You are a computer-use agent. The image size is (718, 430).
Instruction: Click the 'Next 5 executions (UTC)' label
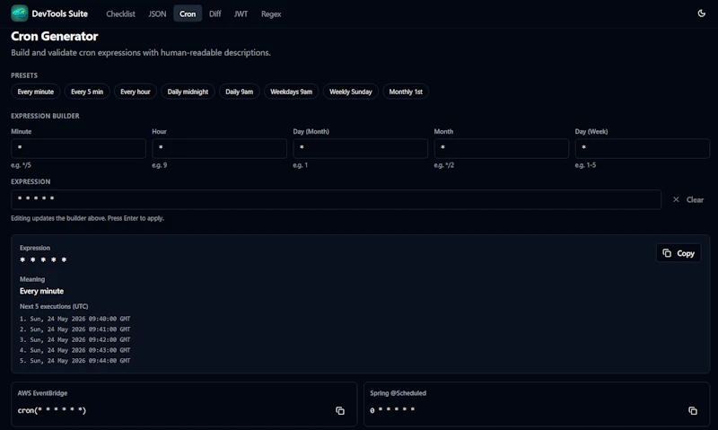click(54, 306)
